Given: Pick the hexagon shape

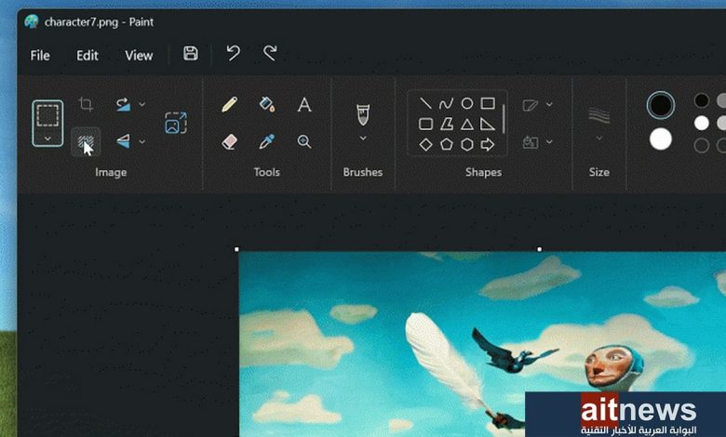Looking at the screenshot, I should coord(466,145).
